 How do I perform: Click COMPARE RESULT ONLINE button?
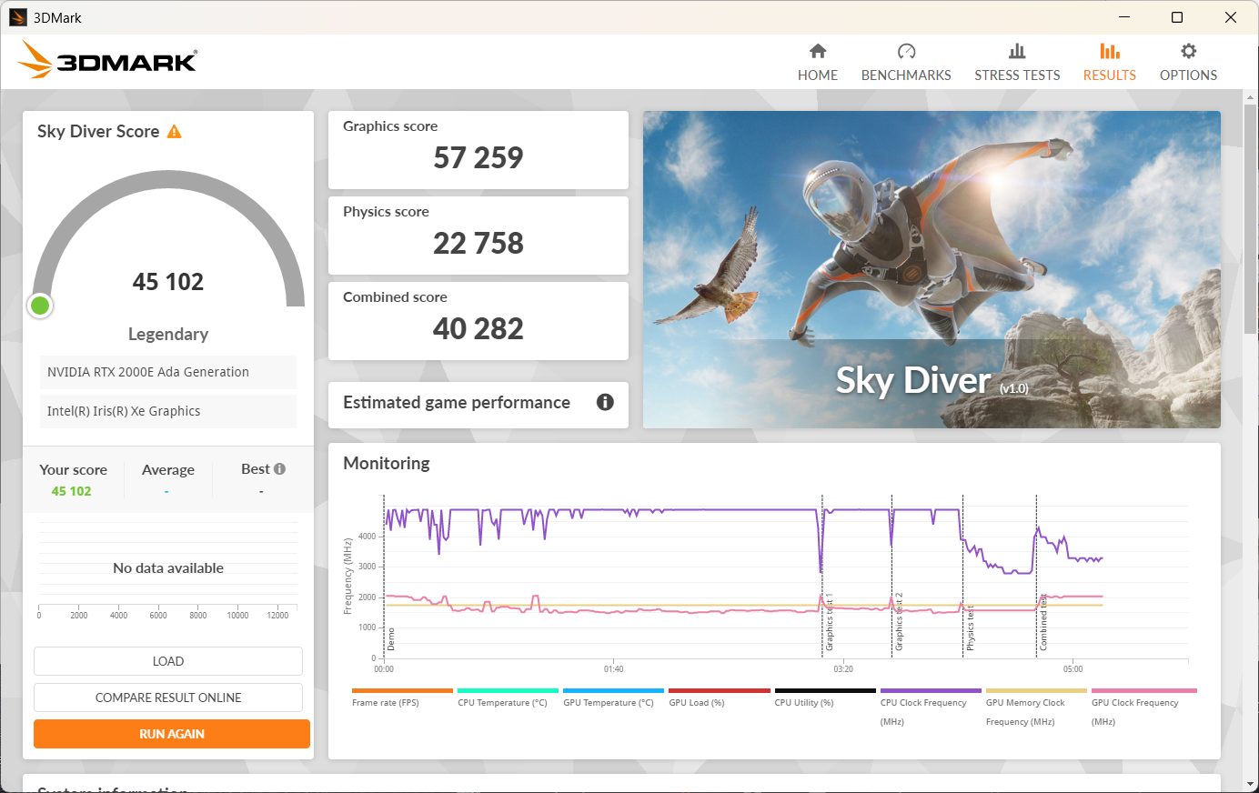(x=168, y=698)
